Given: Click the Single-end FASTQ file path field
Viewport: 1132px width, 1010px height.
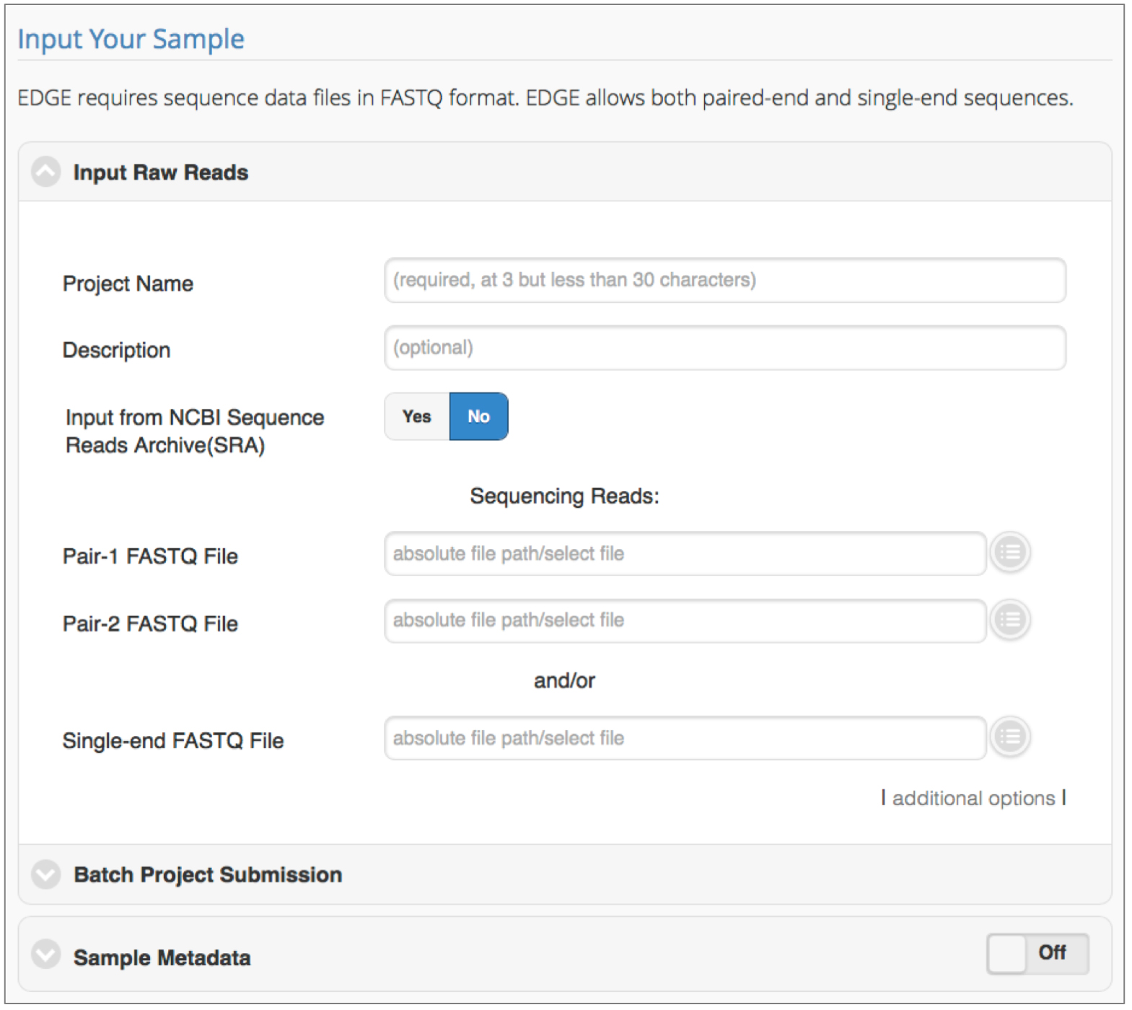Looking at the screenshot, I should (685, 738).
